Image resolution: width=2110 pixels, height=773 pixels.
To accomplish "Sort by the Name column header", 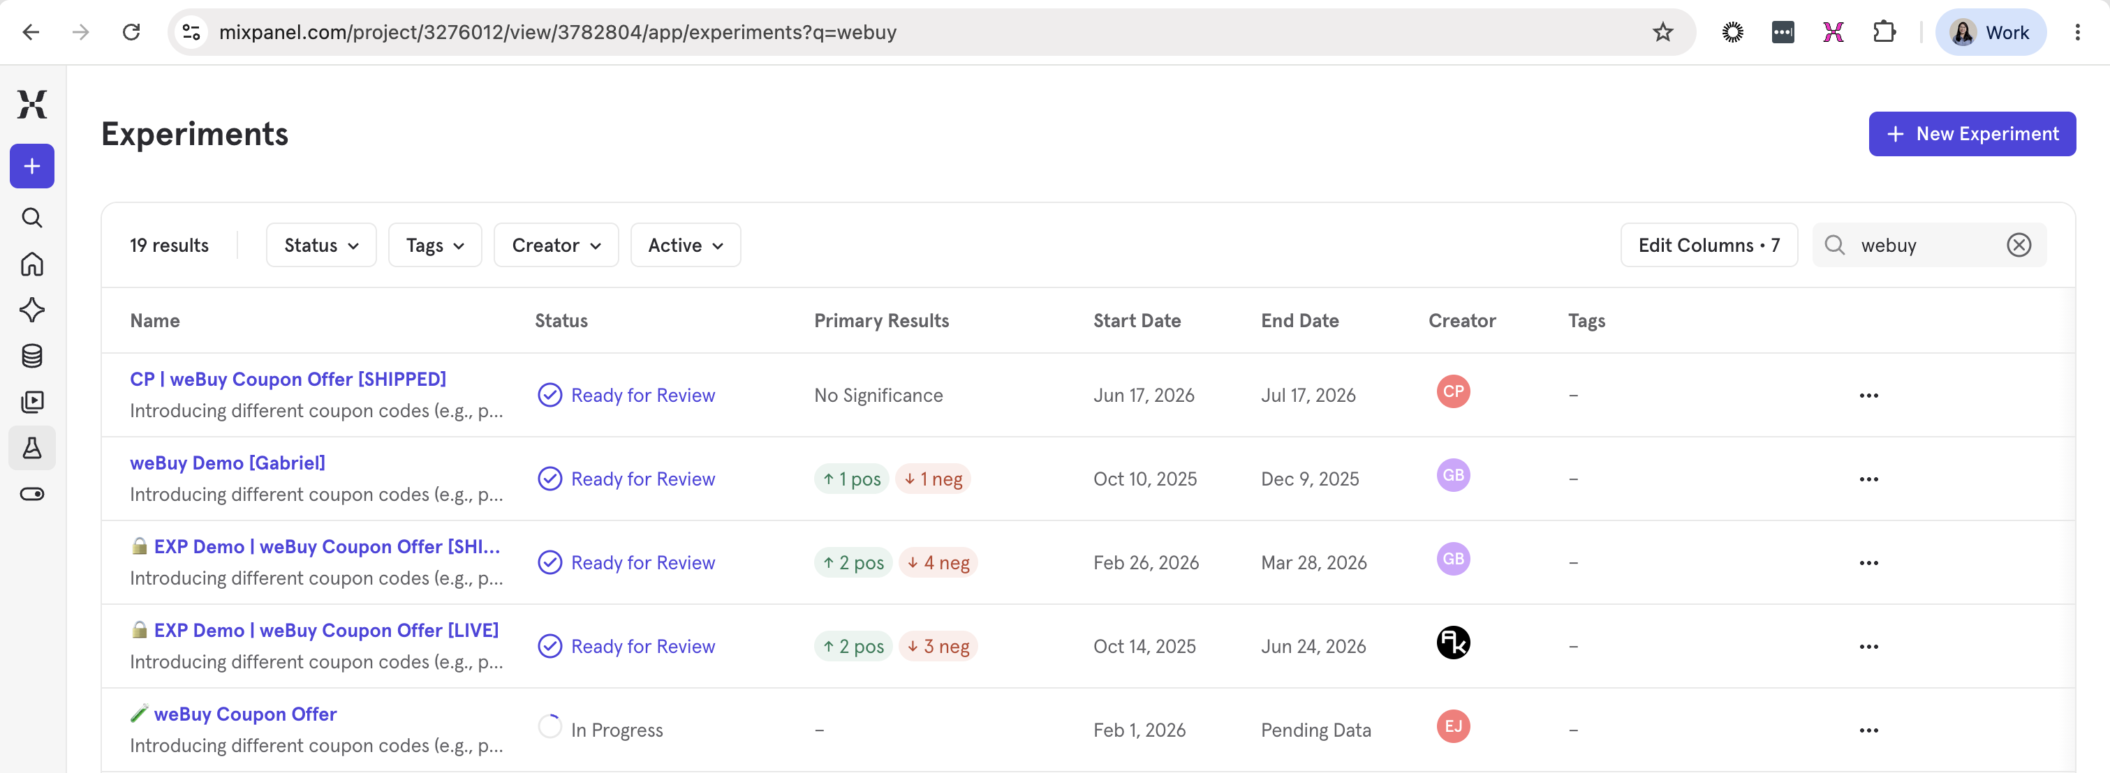I will 155,320.
